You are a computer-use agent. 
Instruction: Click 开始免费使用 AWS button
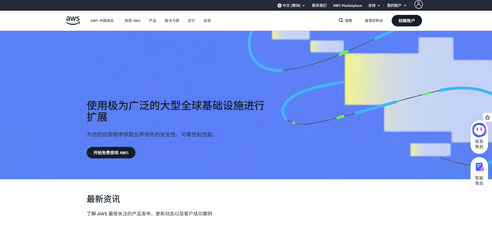(x=111, y=153)
